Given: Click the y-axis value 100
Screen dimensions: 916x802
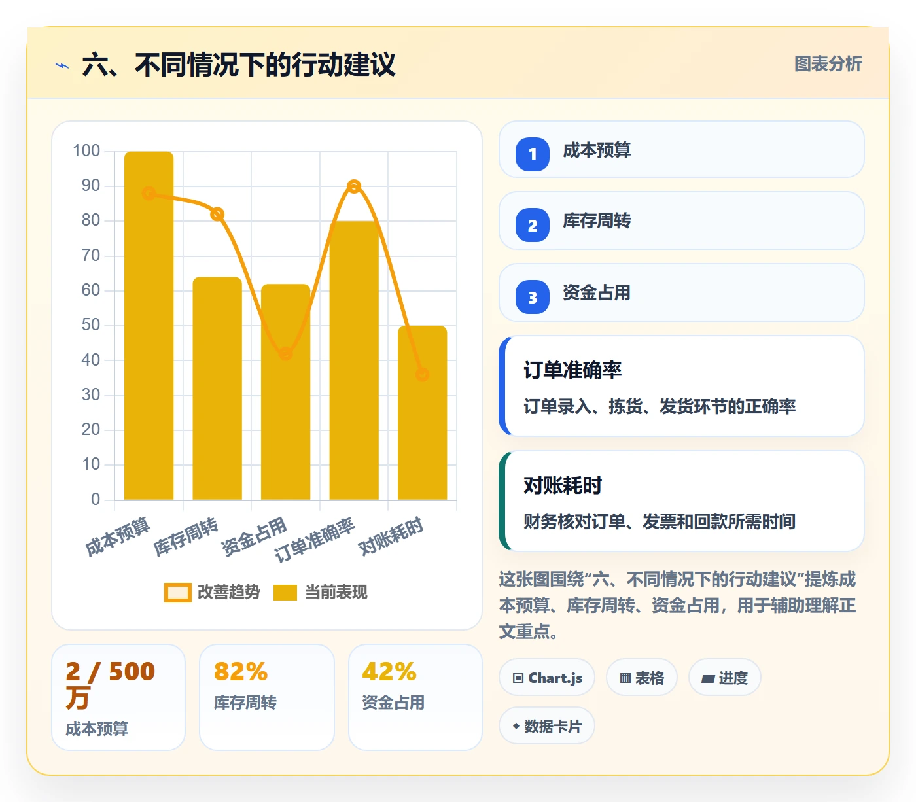Looking at the screenshot, I should coord(86,151).
